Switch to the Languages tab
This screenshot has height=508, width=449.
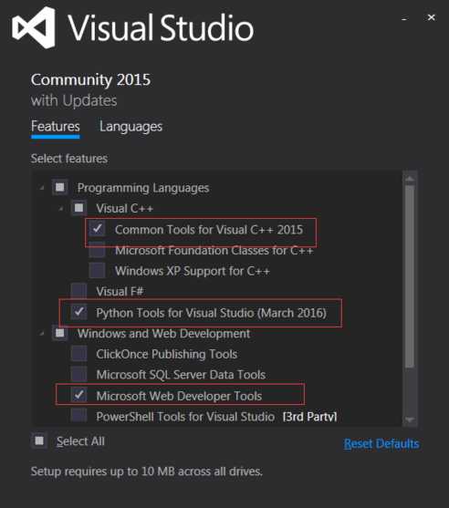point(131,127)
